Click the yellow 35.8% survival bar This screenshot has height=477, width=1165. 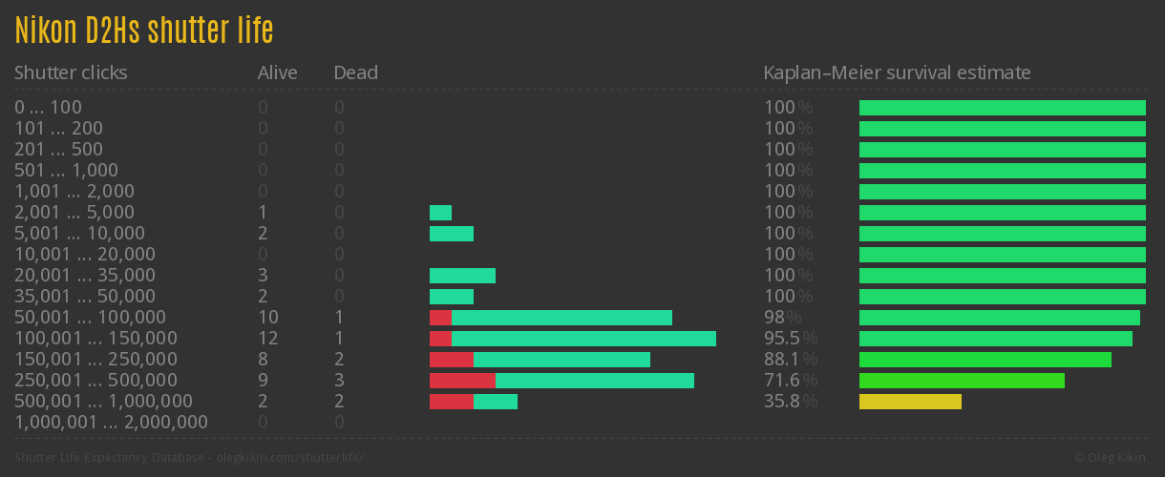(x=910, y=402)
